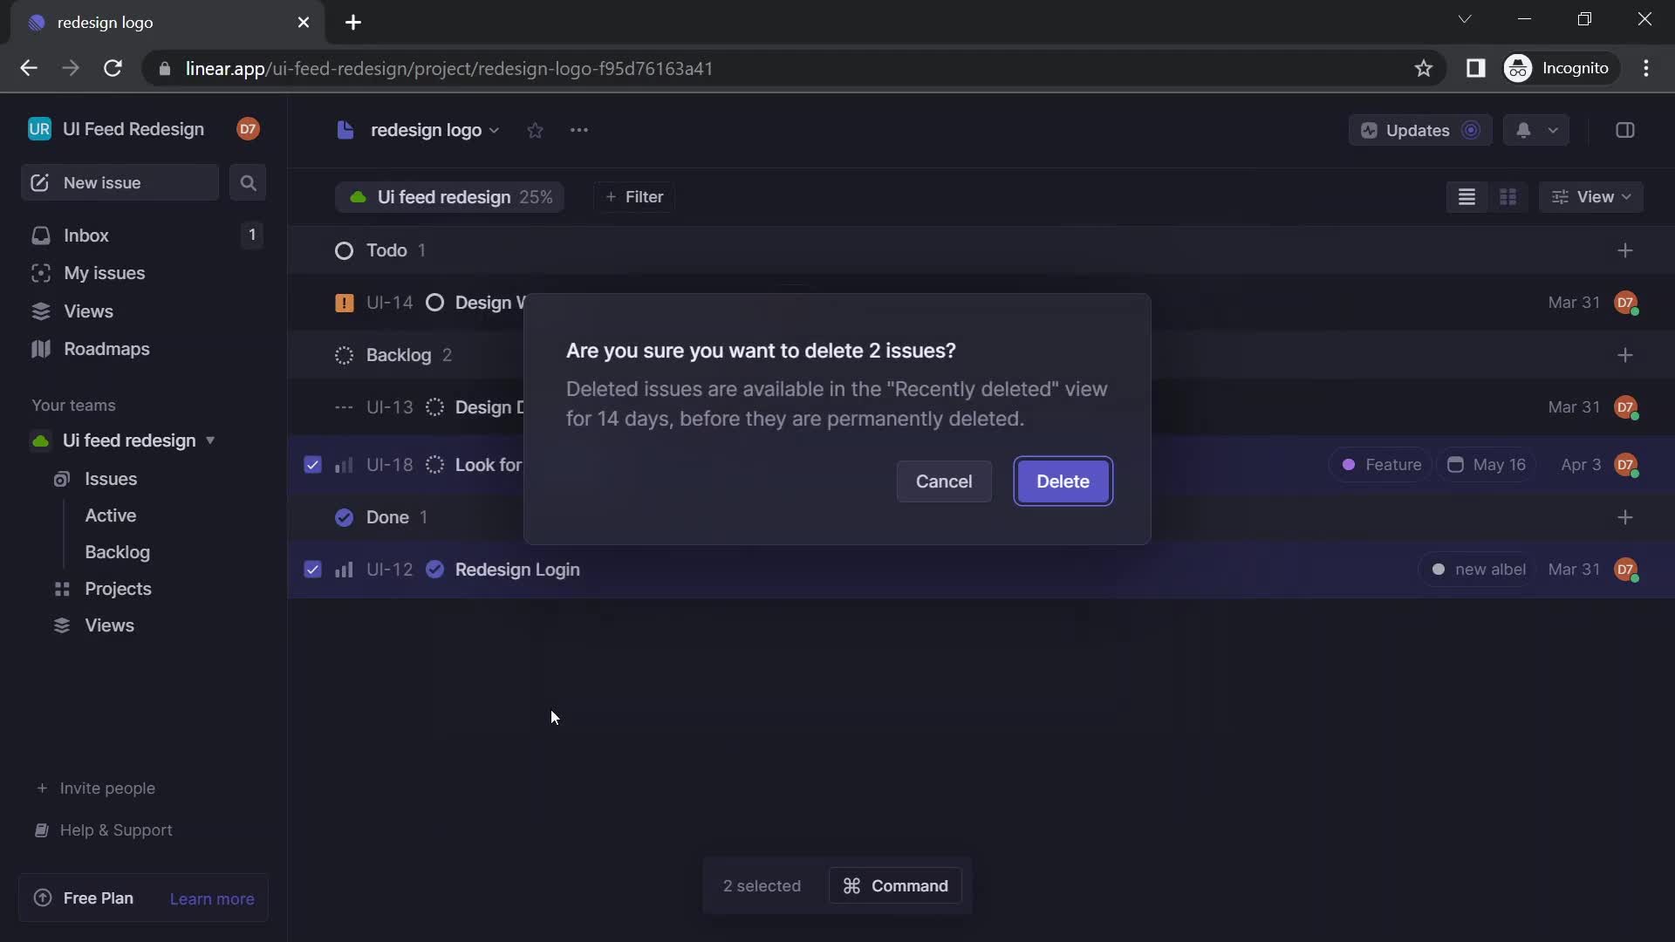Open the Ui feed redesign 25% progress item
The height and width of the screenshot is (942, 1675).
(448, 196)
